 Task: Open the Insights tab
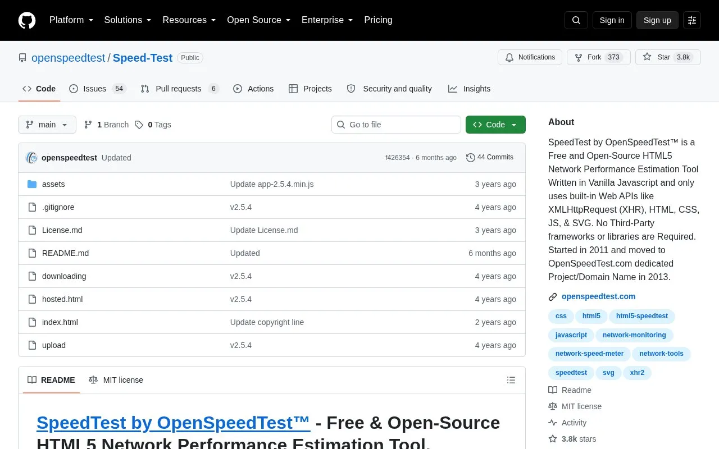coord(469,89)
